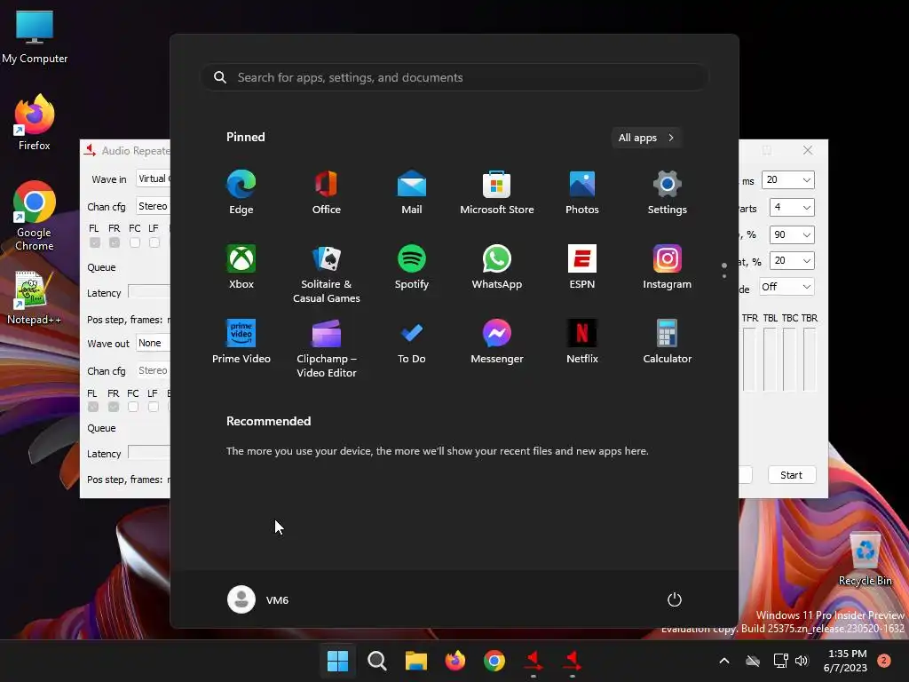
Task: Open Google Chrome from taskbar
Action: coord(494,661)
